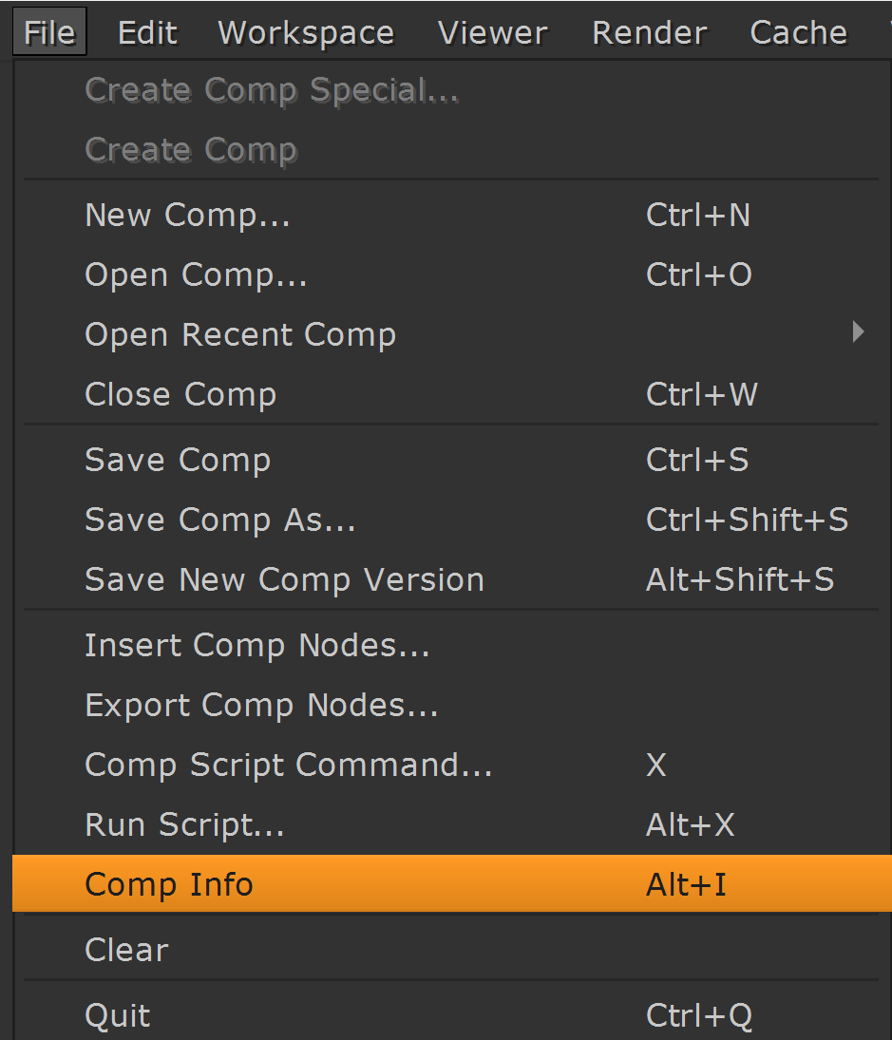The height and width of the screenshot is (1040, 892).
Task: Click Save Comp As option
Action: pyautogui.click(x=219, y=520)
